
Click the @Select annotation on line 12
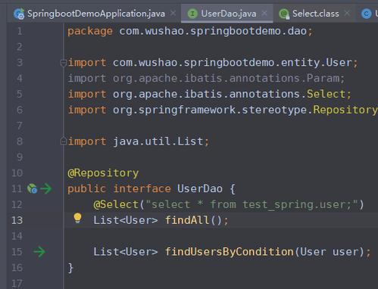[x=116, y=204]
